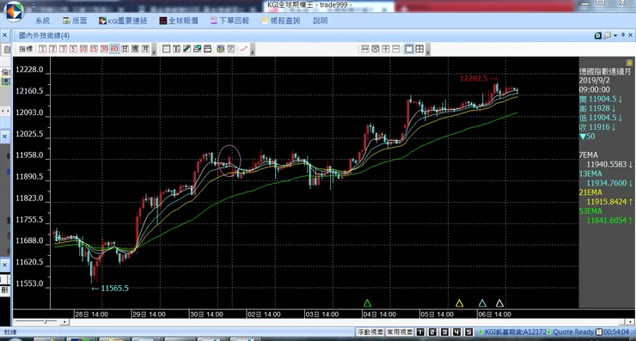Click the print chart icon
This screenshot has height=341, width=636.
click(208, 49)
